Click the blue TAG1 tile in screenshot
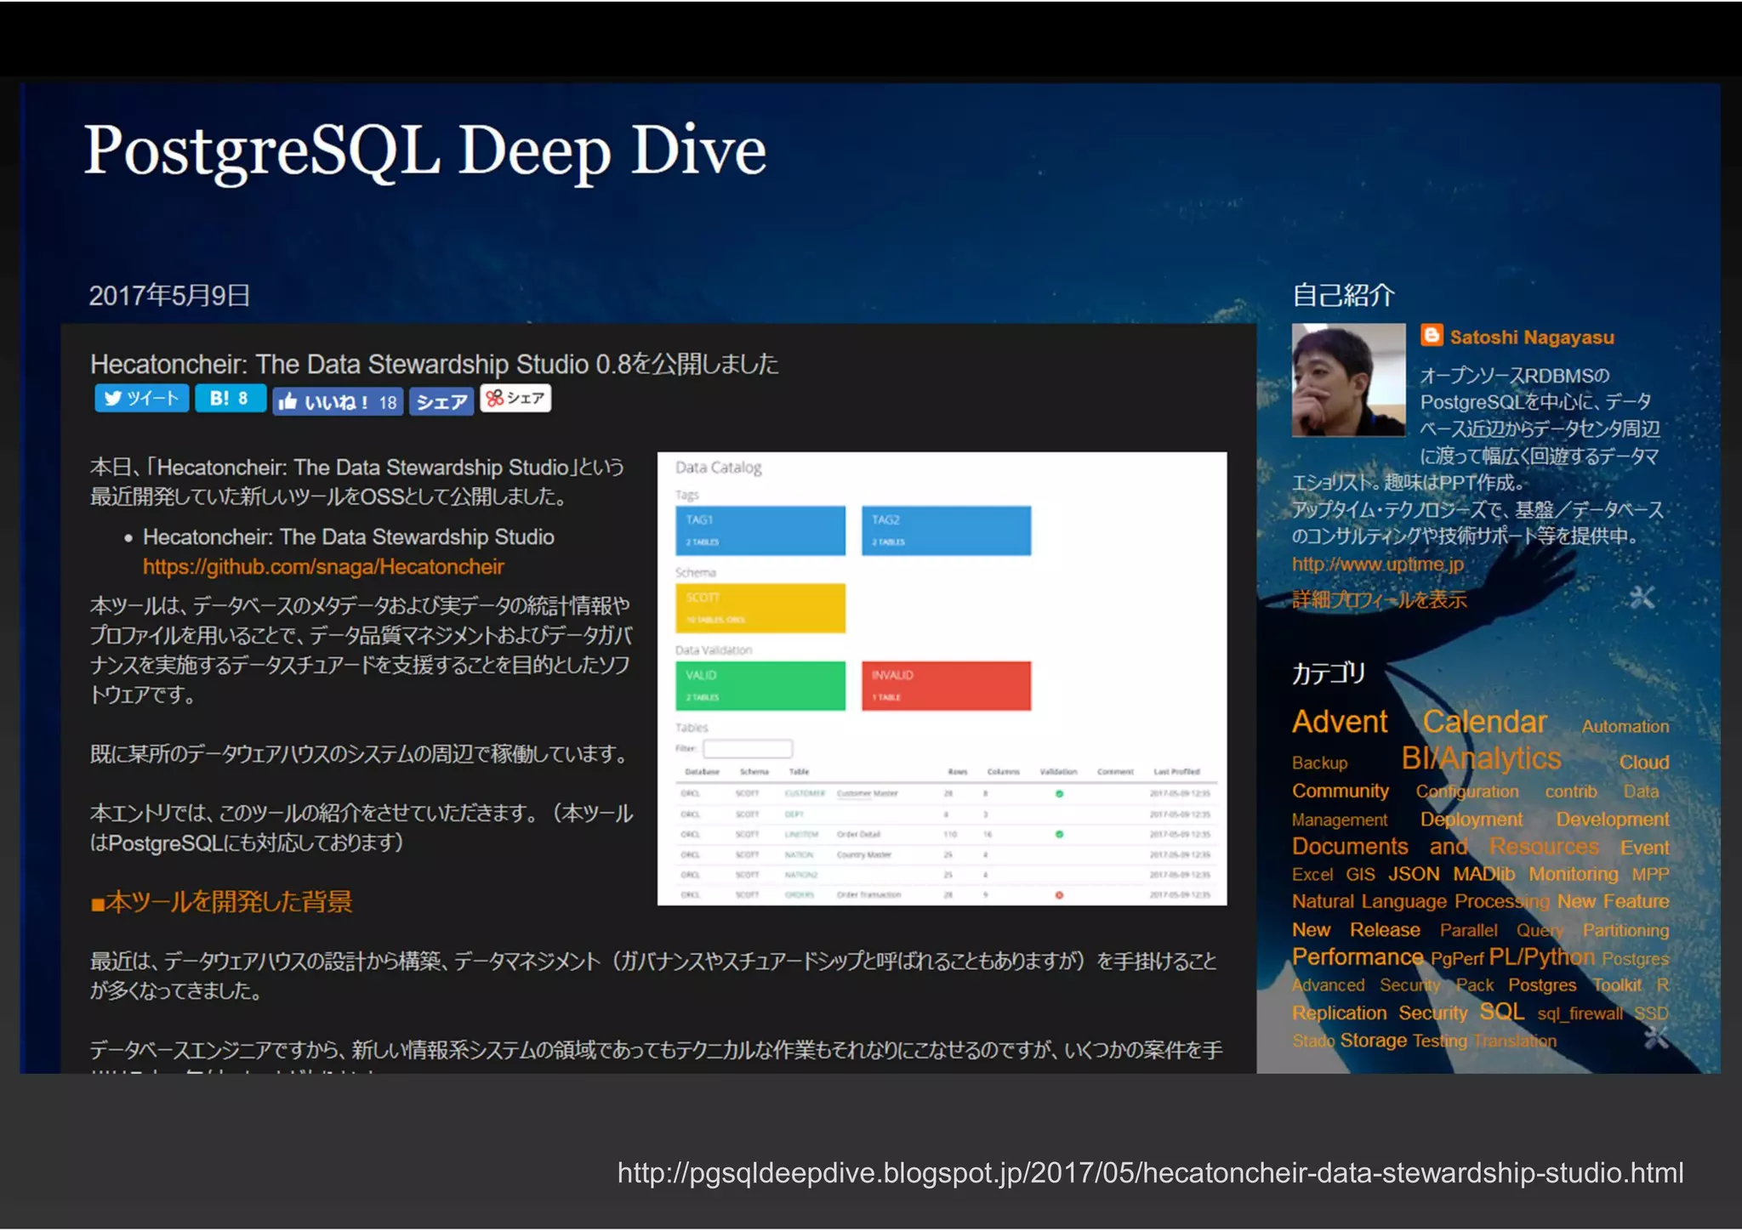The width and height of the screenshot is (1742, 1231). 760,530
